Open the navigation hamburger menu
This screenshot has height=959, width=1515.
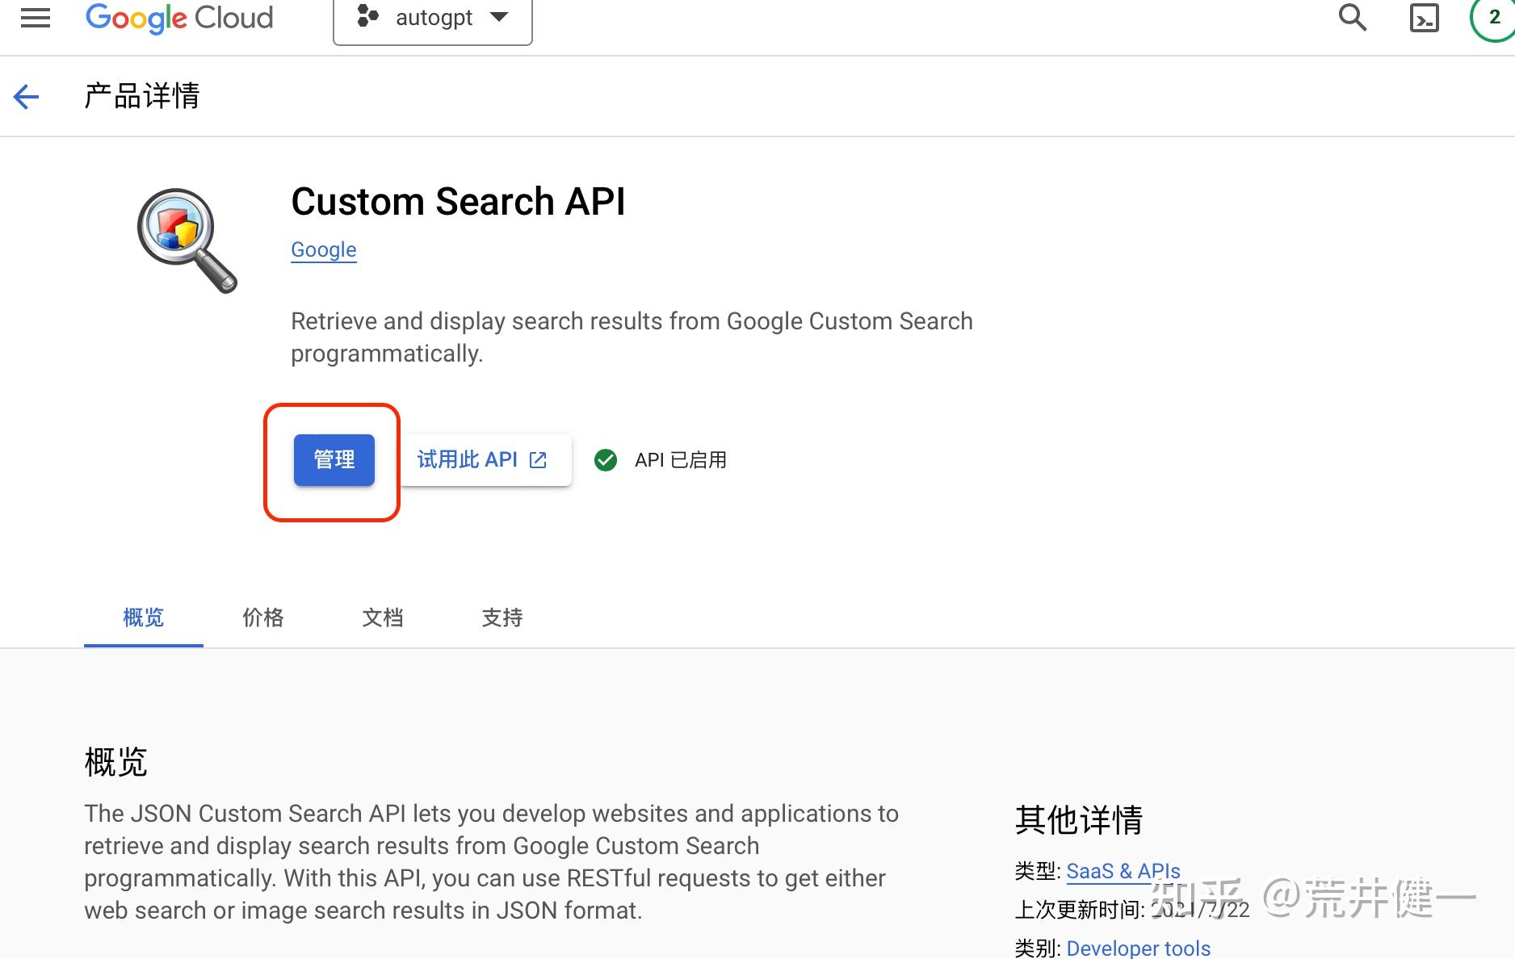click(x=34, y=18)
